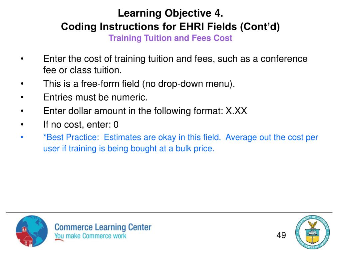Click the bullet beside 'Enter the cost of training'
Screen dimensions: 341x255
(x=22, y=59)
